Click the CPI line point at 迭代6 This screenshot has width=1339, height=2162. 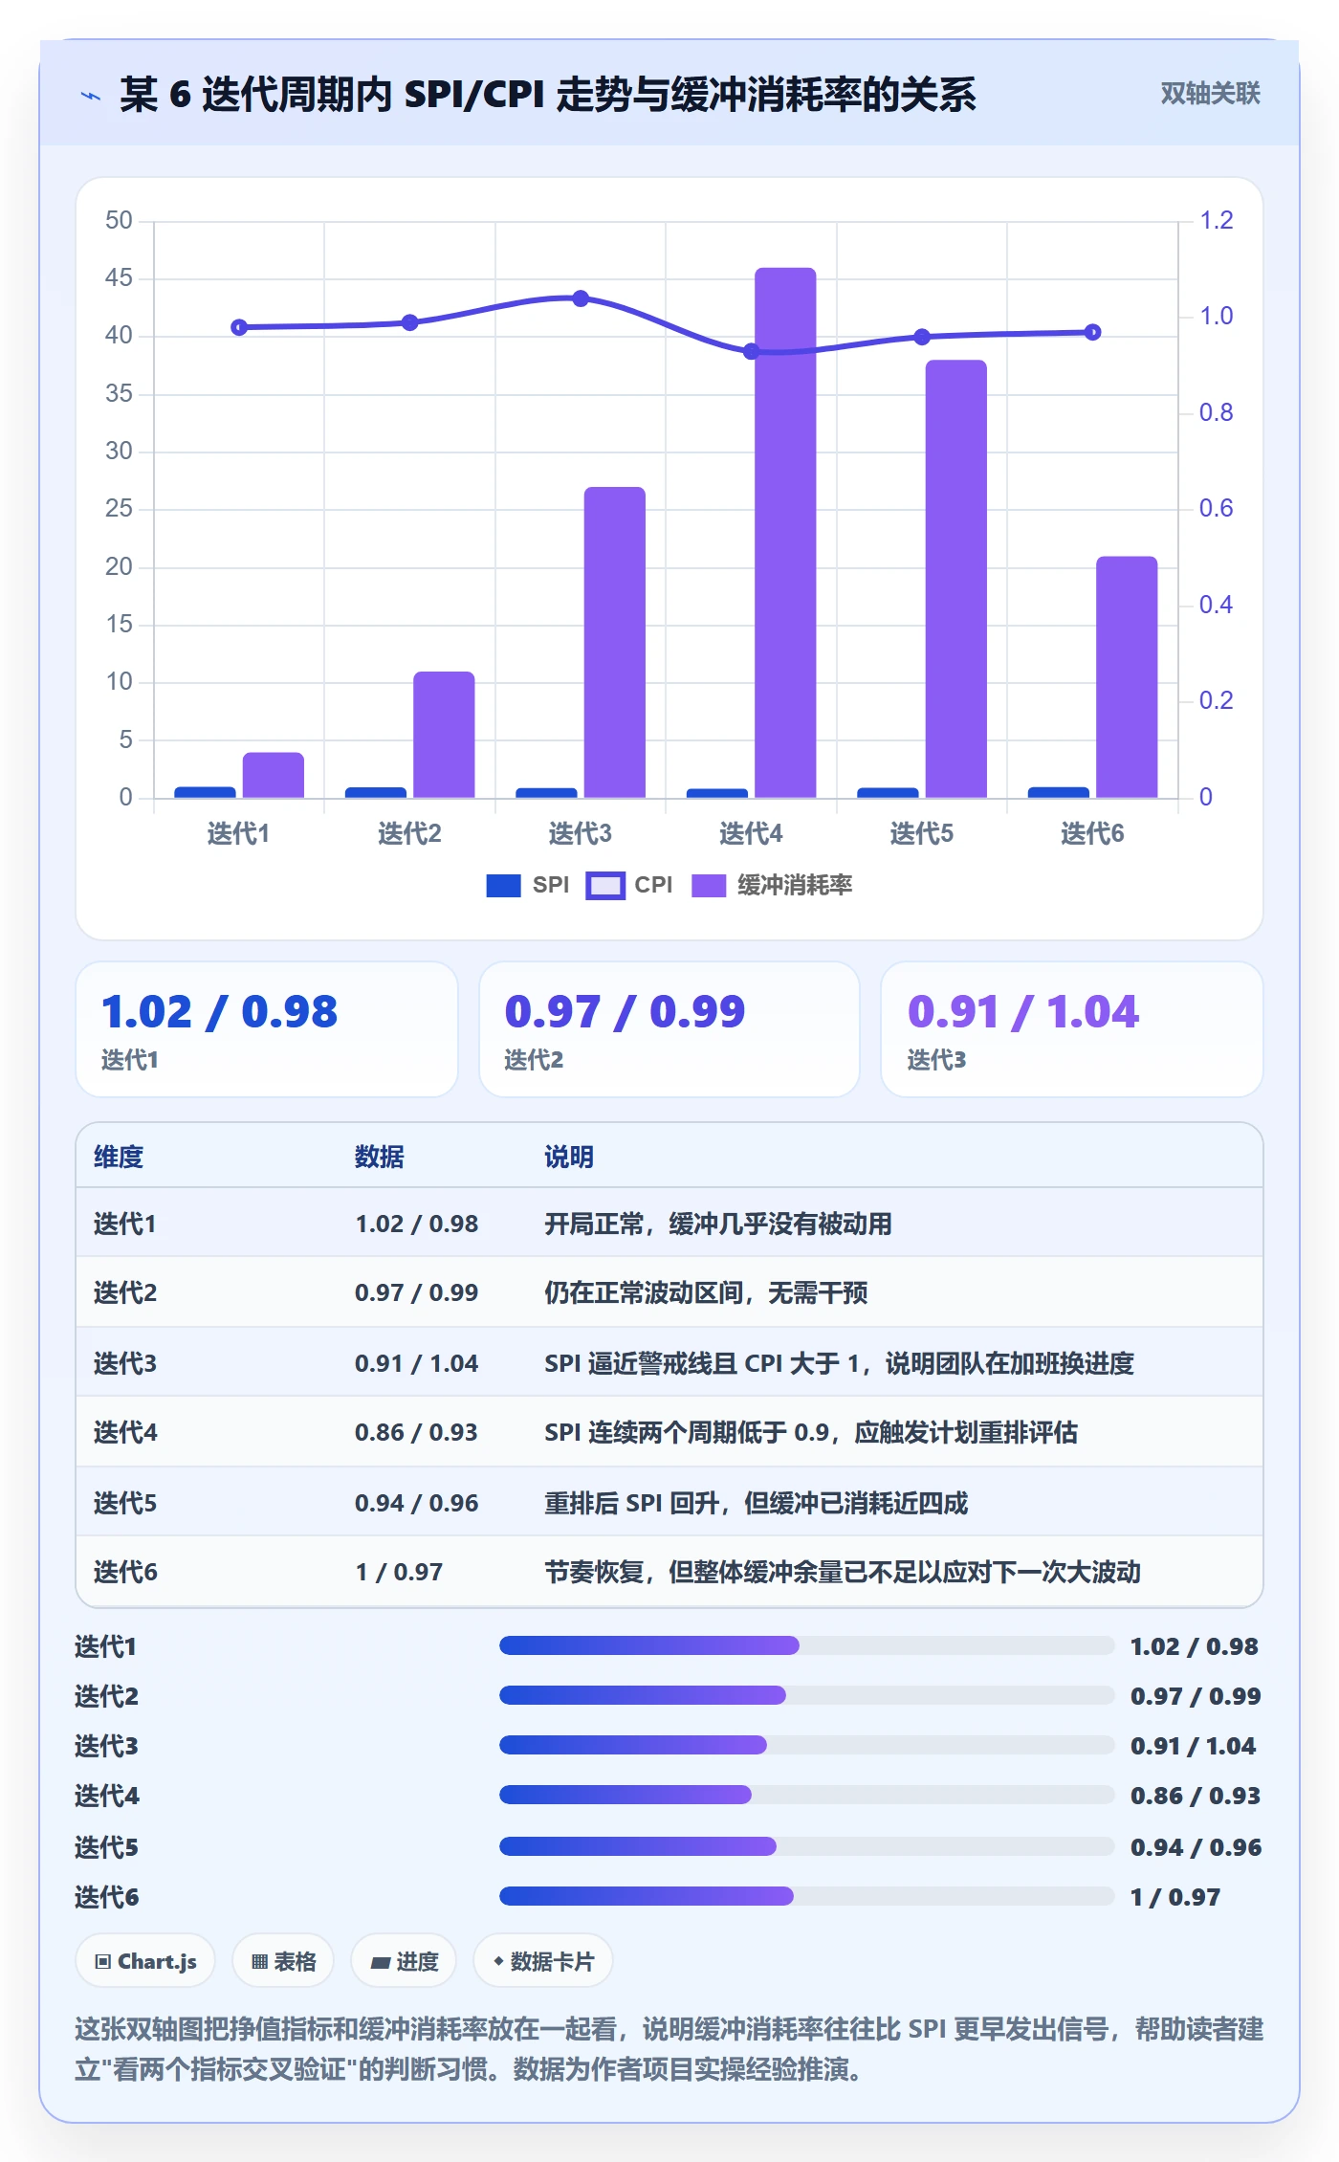1092,332
